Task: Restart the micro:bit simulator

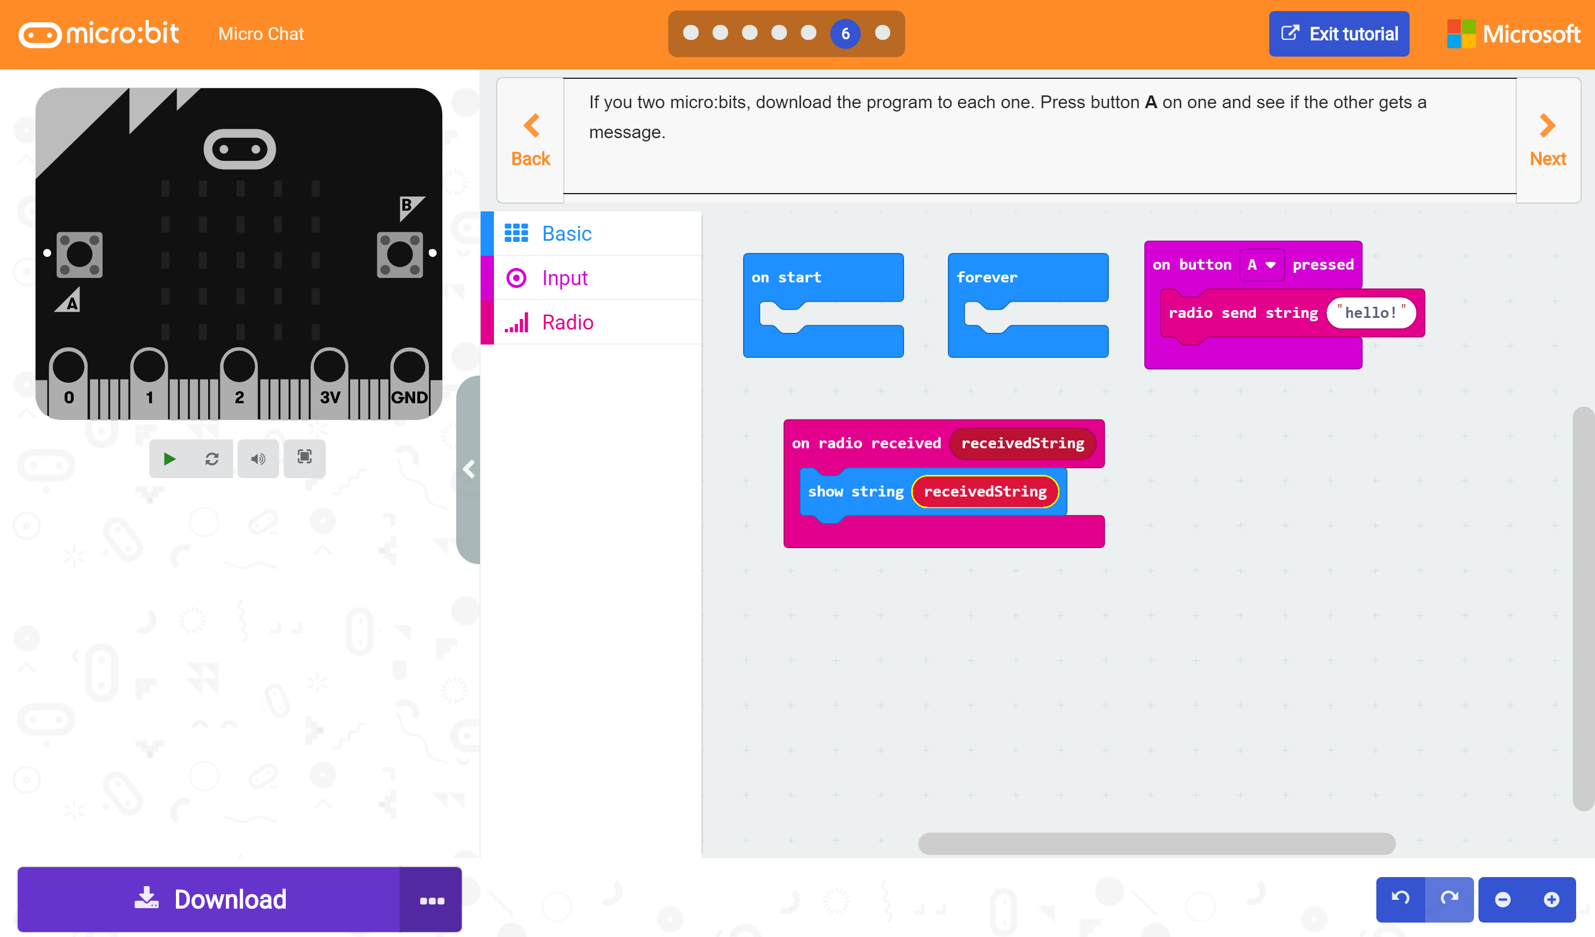Action: pos(213,459)
